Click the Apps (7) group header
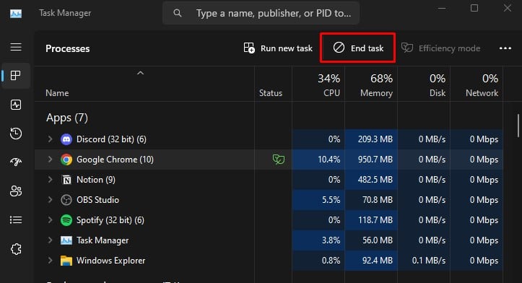This screenshot has width=522, height=283. (x=67, y=118)
